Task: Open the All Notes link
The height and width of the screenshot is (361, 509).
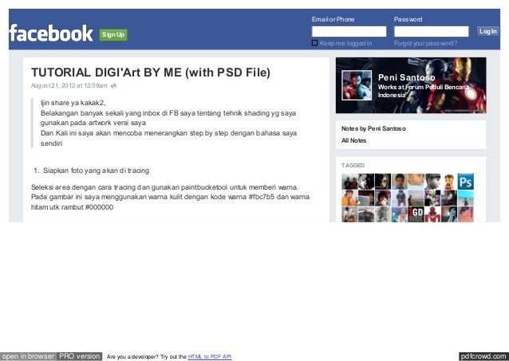Action: (x=353, y=140)
